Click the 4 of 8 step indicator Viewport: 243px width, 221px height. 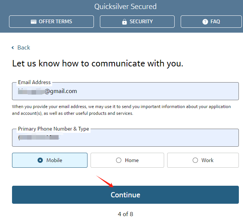click(125, 214)
